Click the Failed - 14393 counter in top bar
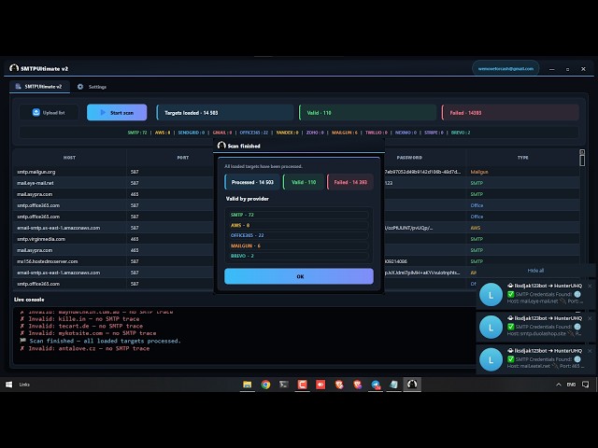Screen dimensions: 598x448 point(510,112)
